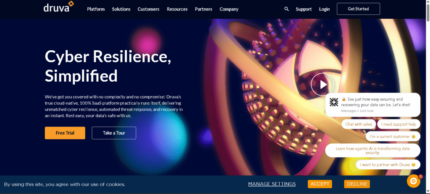Viewport: 430px width, 194px height.
Task: Open the search magnifier icon
Action: [286, 9]
